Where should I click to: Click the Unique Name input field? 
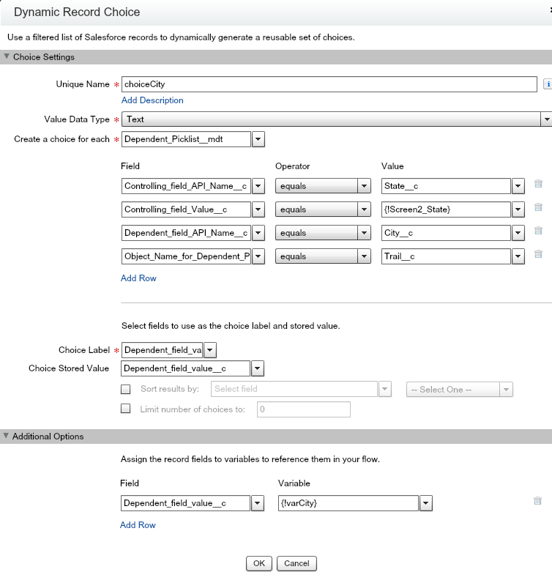click(x=329, y=84)
